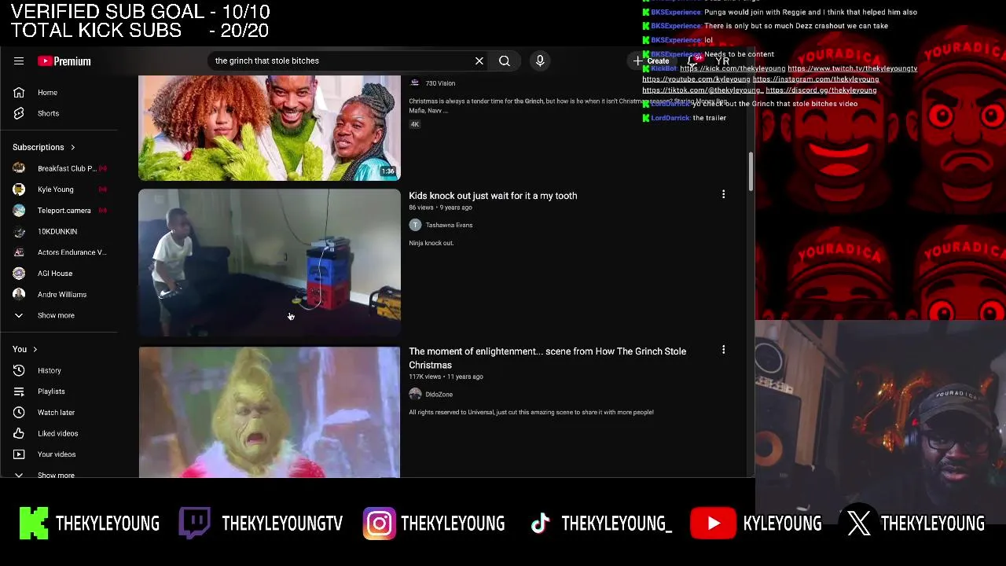Open the Grinch enlightenment scene thumbnail

point(270,412)
